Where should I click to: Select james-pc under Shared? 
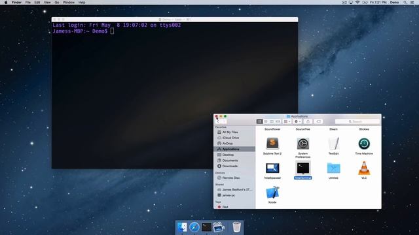[234, 195]
